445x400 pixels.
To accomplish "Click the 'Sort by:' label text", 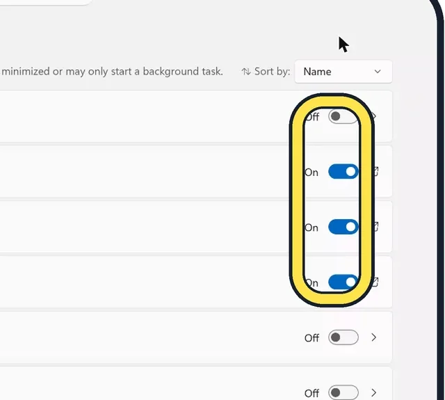I will click(272, 72).
